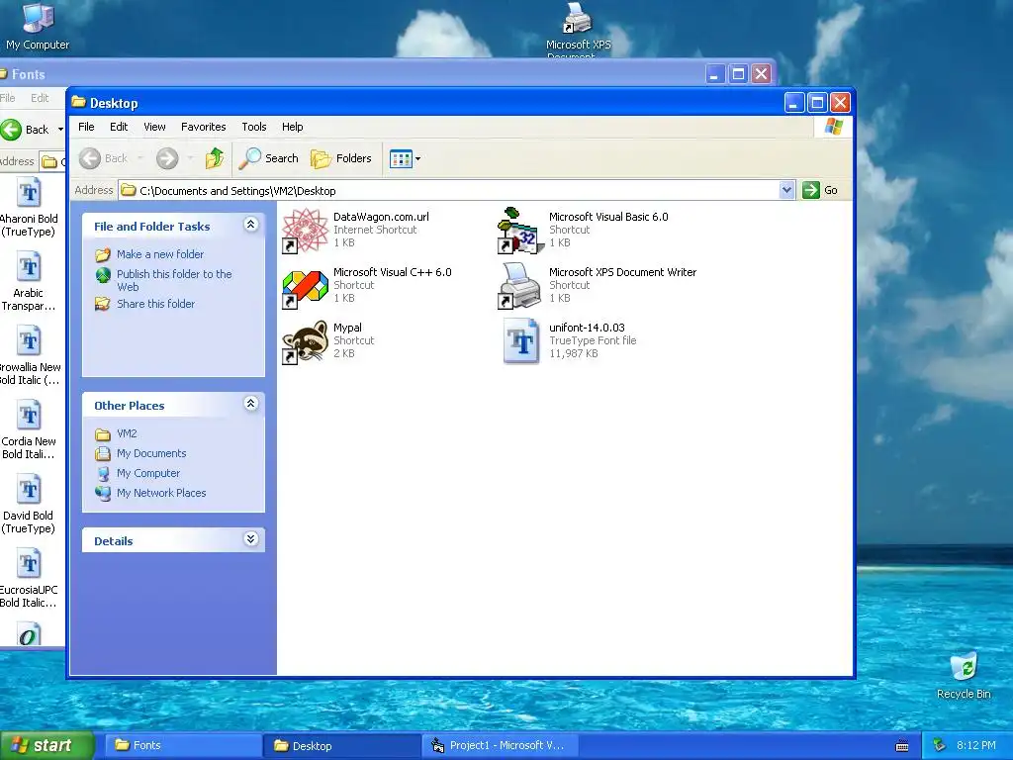Click the Windows flag logo in Desktop window
This screenshot has width=1013, height=760.
(x=833, y=127)
